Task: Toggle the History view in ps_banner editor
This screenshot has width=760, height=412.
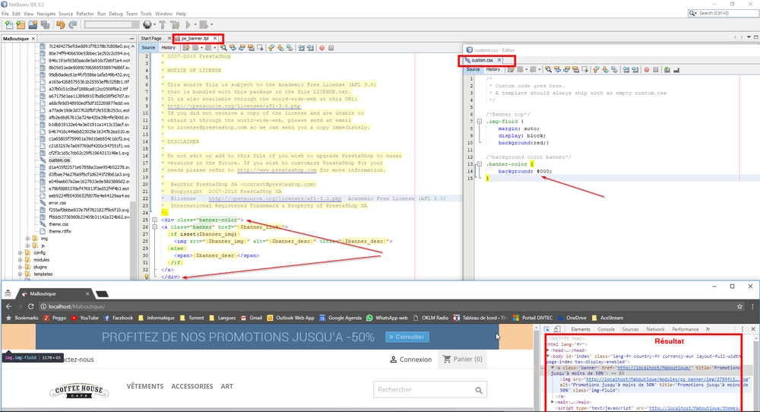Action: click(168, 47)
